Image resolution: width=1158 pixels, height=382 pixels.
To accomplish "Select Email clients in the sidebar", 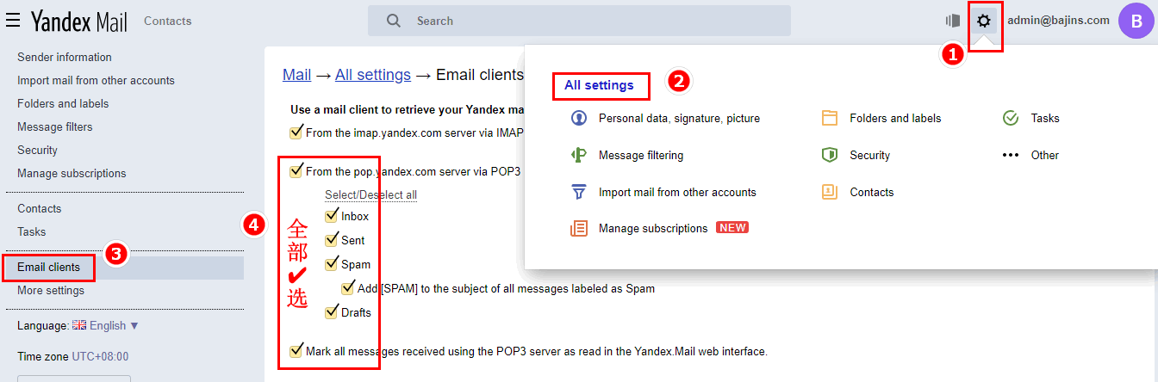I will 49,268.
